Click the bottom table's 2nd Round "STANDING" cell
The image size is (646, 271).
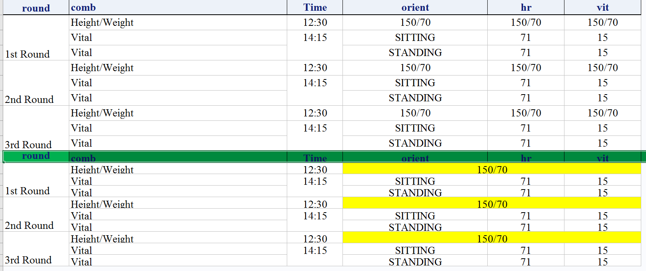pyautogui.click(x=415, y=227)
